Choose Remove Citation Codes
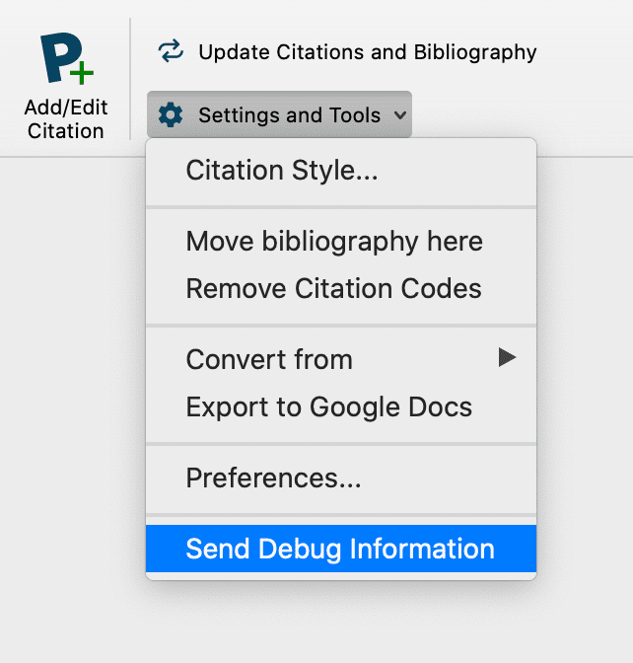The width and height of the screenshot is (633, 663). 333,289
